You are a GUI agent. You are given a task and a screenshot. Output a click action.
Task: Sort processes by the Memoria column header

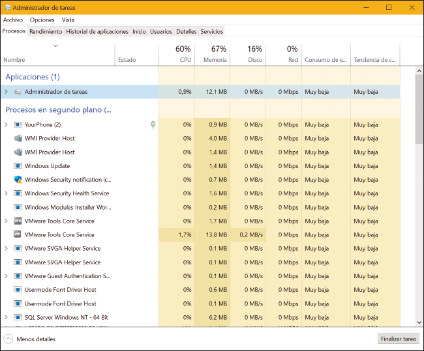pos(212,55)
